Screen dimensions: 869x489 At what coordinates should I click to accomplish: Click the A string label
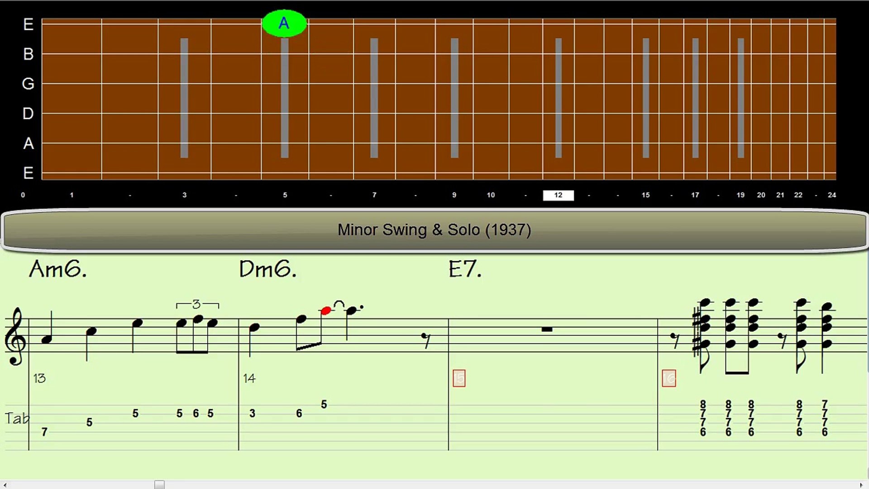point(28,144)
